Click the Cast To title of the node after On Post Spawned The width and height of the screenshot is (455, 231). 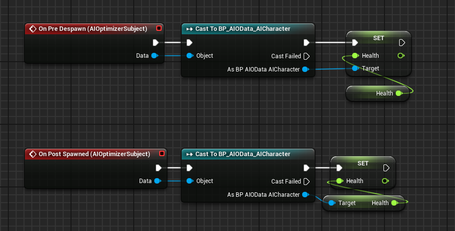[243, 154]
